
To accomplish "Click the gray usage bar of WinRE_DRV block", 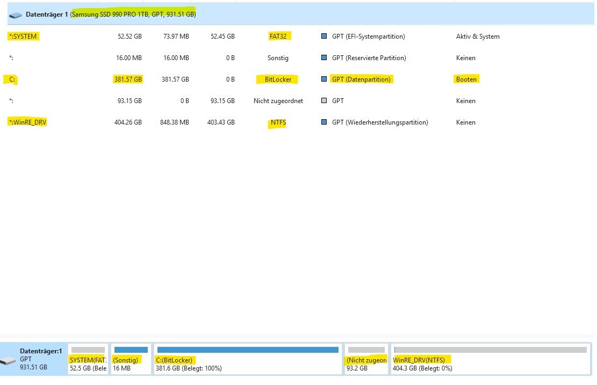I will [491, 350].
